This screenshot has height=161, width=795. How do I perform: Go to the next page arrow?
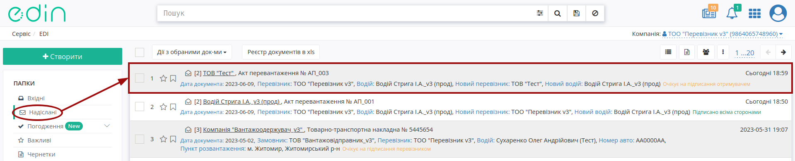[783, 52]
